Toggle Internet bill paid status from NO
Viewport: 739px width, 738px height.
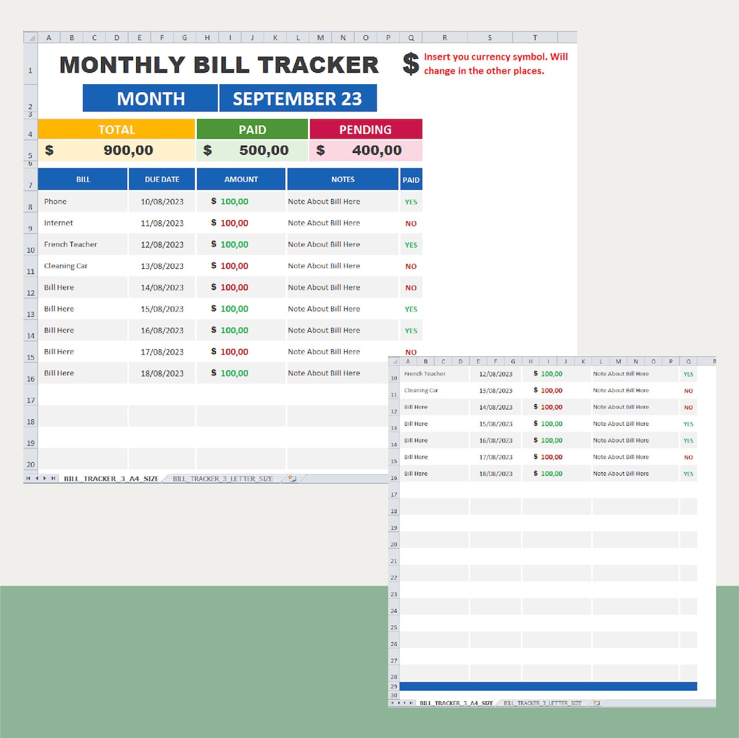pos(410,223)
